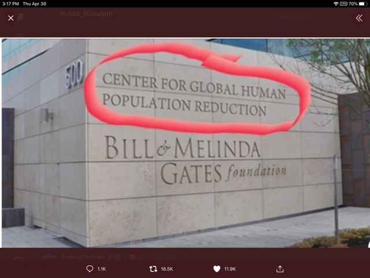The width and height of the screenshot is (370, 278).
Task: Click the 11.9K likes count
Action: pos(230,269)
